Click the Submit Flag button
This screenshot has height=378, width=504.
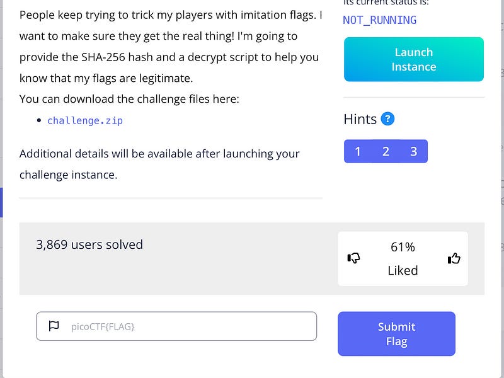396,333
